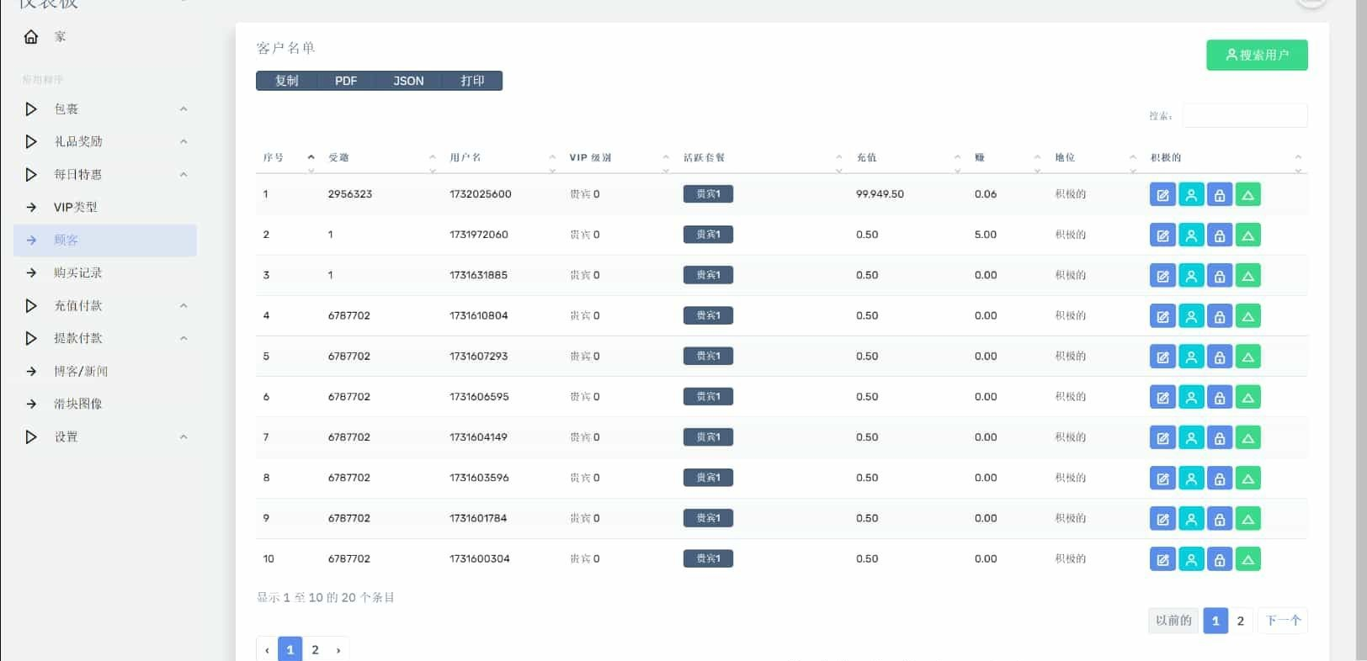Viewport: 1367px width, 661px height.
Task: Click the green triangle icon in row 4
Action: click(1248, 316)
